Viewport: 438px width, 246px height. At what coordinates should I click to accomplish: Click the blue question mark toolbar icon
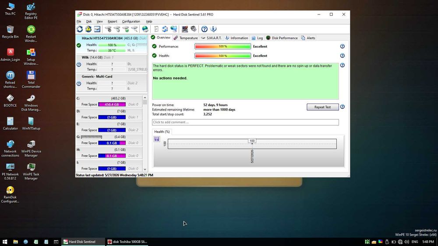pyautogui.click(x=205, y=29)
